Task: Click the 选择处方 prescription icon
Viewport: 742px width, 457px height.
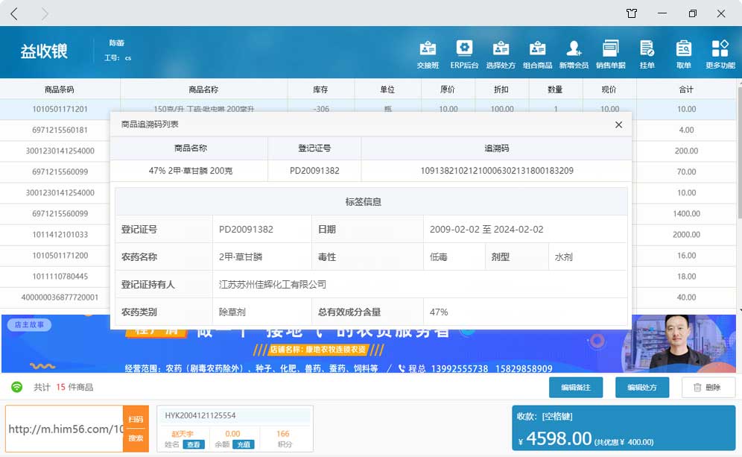Action: [501, 54]
